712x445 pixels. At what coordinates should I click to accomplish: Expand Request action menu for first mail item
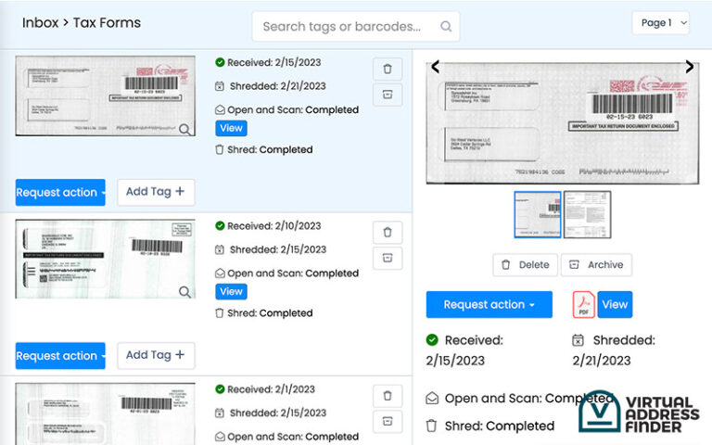coord(60,192)
